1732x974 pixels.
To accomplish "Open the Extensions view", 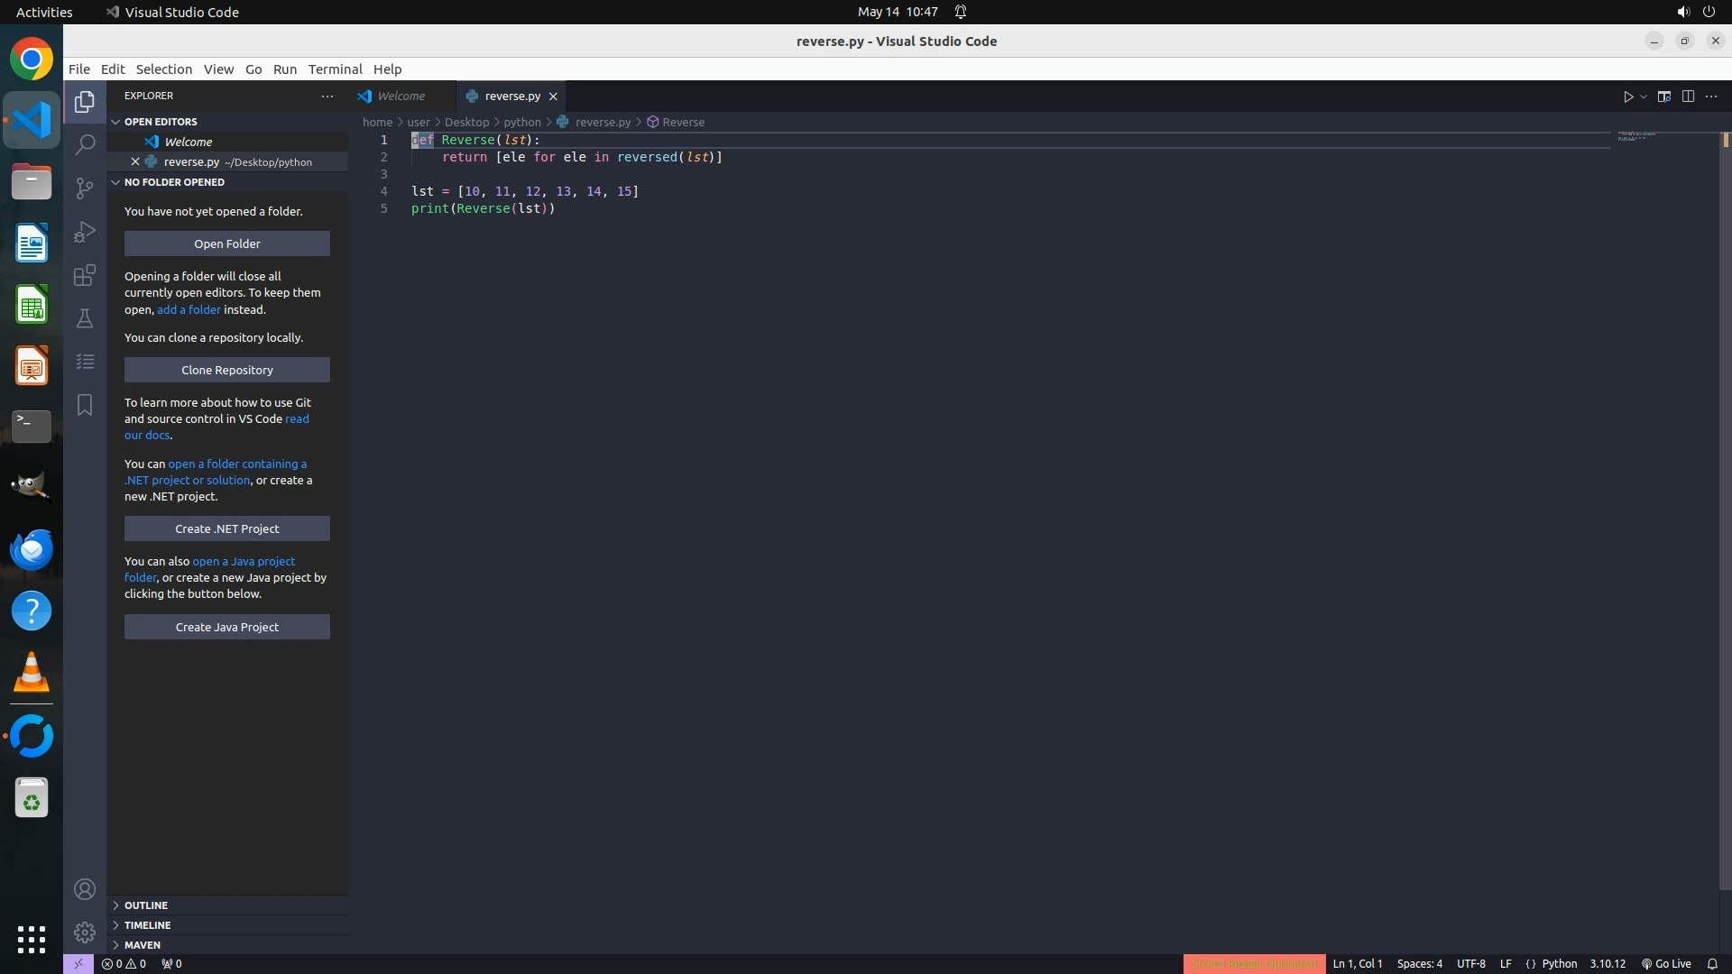I will (85, 275).
